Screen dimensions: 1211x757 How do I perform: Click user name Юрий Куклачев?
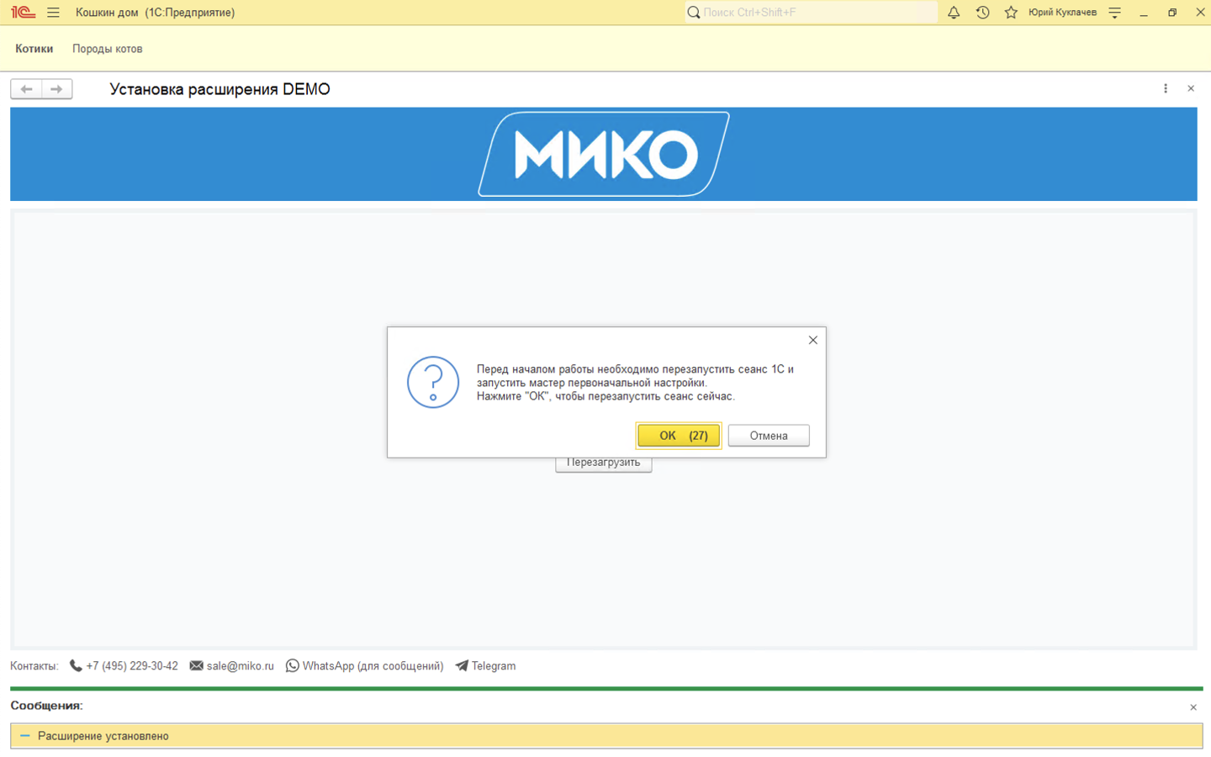point(1062,13)
